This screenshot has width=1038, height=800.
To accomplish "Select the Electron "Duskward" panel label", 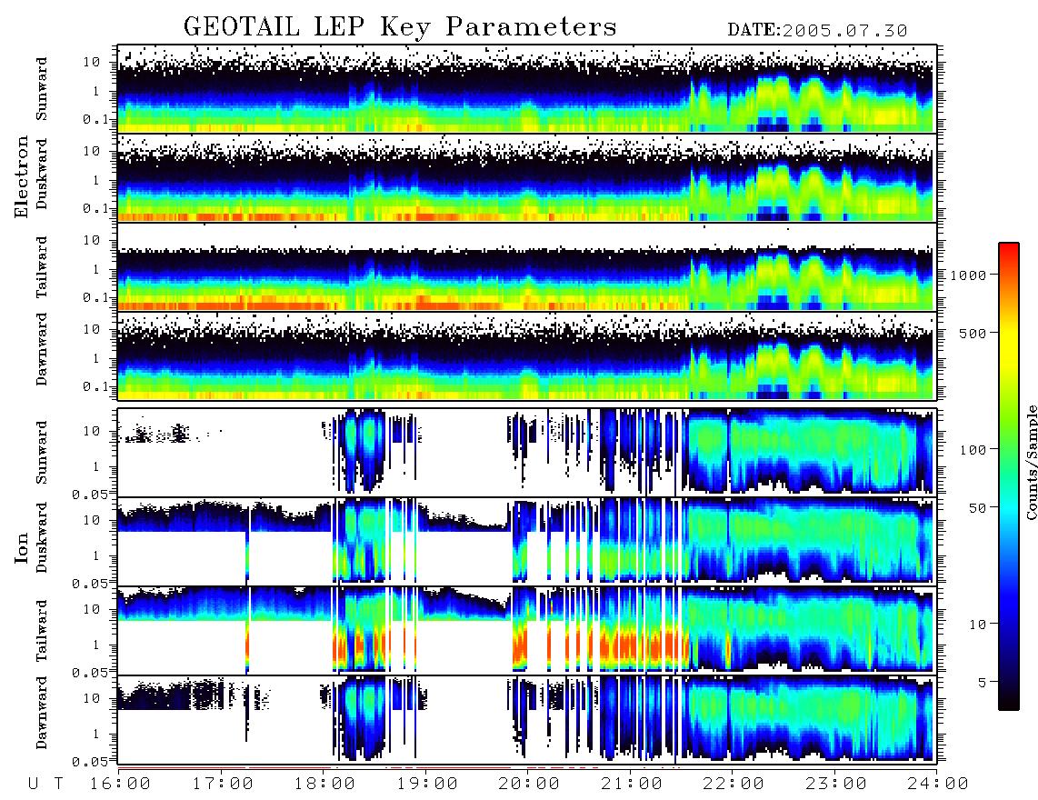I will click(42, 174).
